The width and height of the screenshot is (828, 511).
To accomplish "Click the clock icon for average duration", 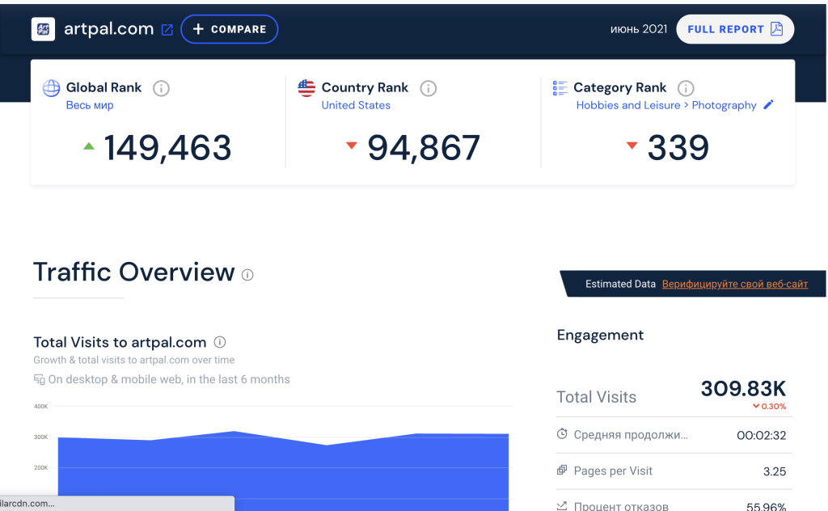I will pos(562,434).
